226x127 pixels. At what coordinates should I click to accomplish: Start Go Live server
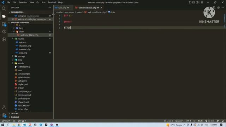pos(210,121)
